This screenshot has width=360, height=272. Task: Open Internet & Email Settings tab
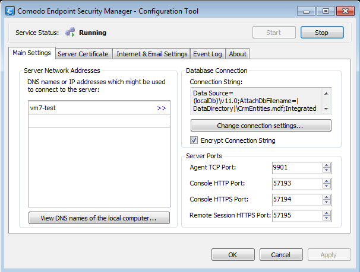click(x=151, y=54)
